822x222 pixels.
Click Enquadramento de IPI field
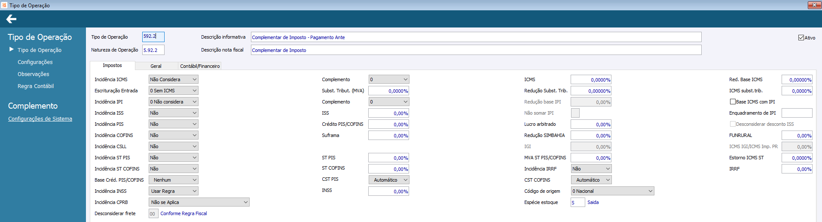coord(797,113)
